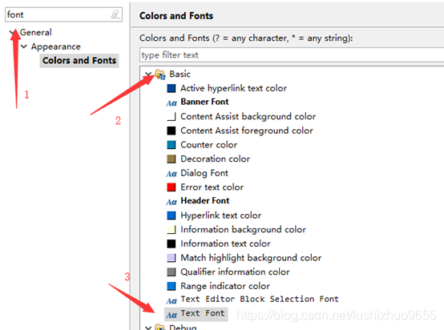Screen dimensions: 444x330
Task: Select "Qualifier information color" entry
Action: coord(235,272)
